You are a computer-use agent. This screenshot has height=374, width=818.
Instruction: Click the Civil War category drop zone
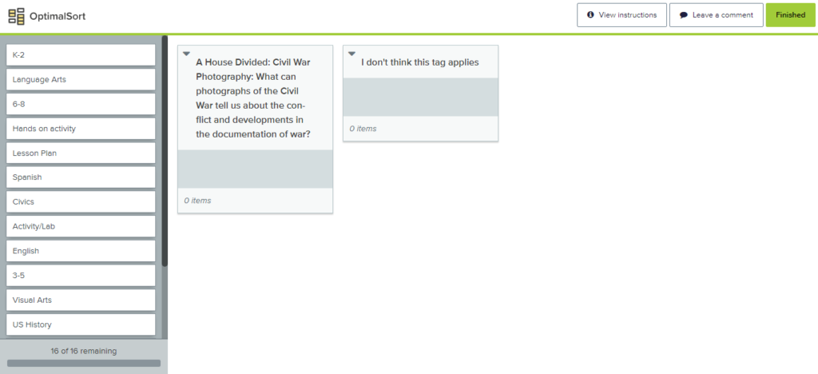tap(255, 169)
